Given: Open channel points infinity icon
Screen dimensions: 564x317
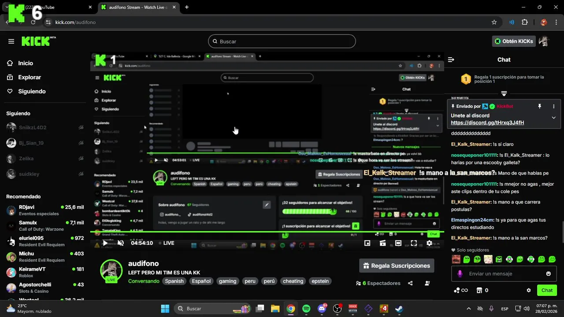Looking at the screenshot, I should tap(461, 291).
